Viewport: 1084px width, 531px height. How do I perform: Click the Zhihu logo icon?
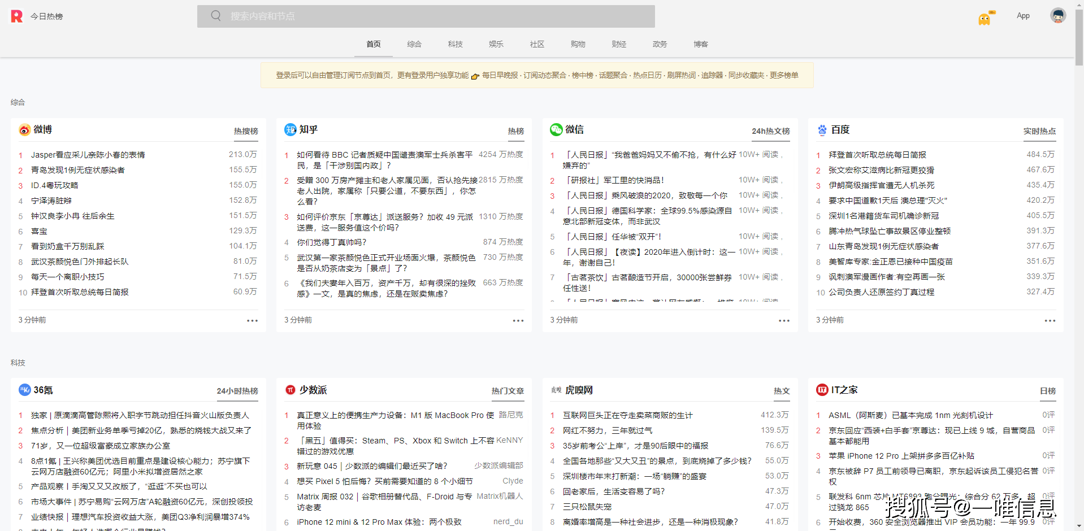pos(290,130)
